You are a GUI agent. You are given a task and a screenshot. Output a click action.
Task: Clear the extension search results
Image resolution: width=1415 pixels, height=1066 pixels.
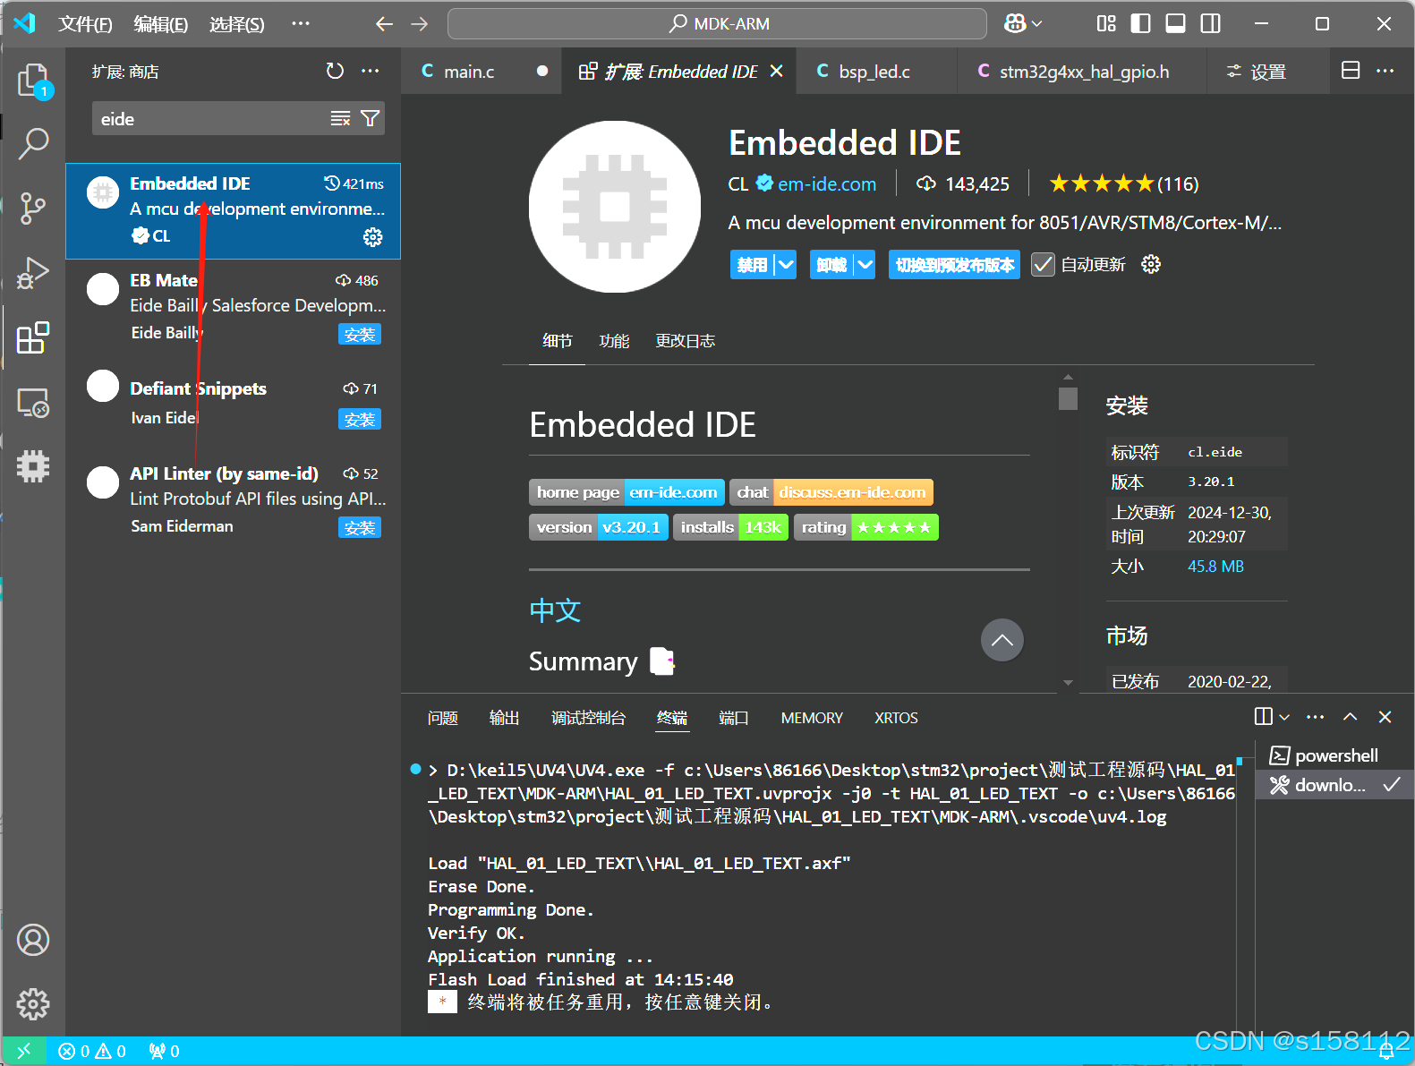[340, 118]
